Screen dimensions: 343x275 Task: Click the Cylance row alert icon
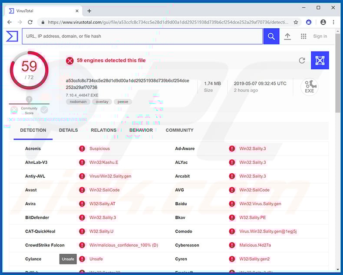click(82, 259)
